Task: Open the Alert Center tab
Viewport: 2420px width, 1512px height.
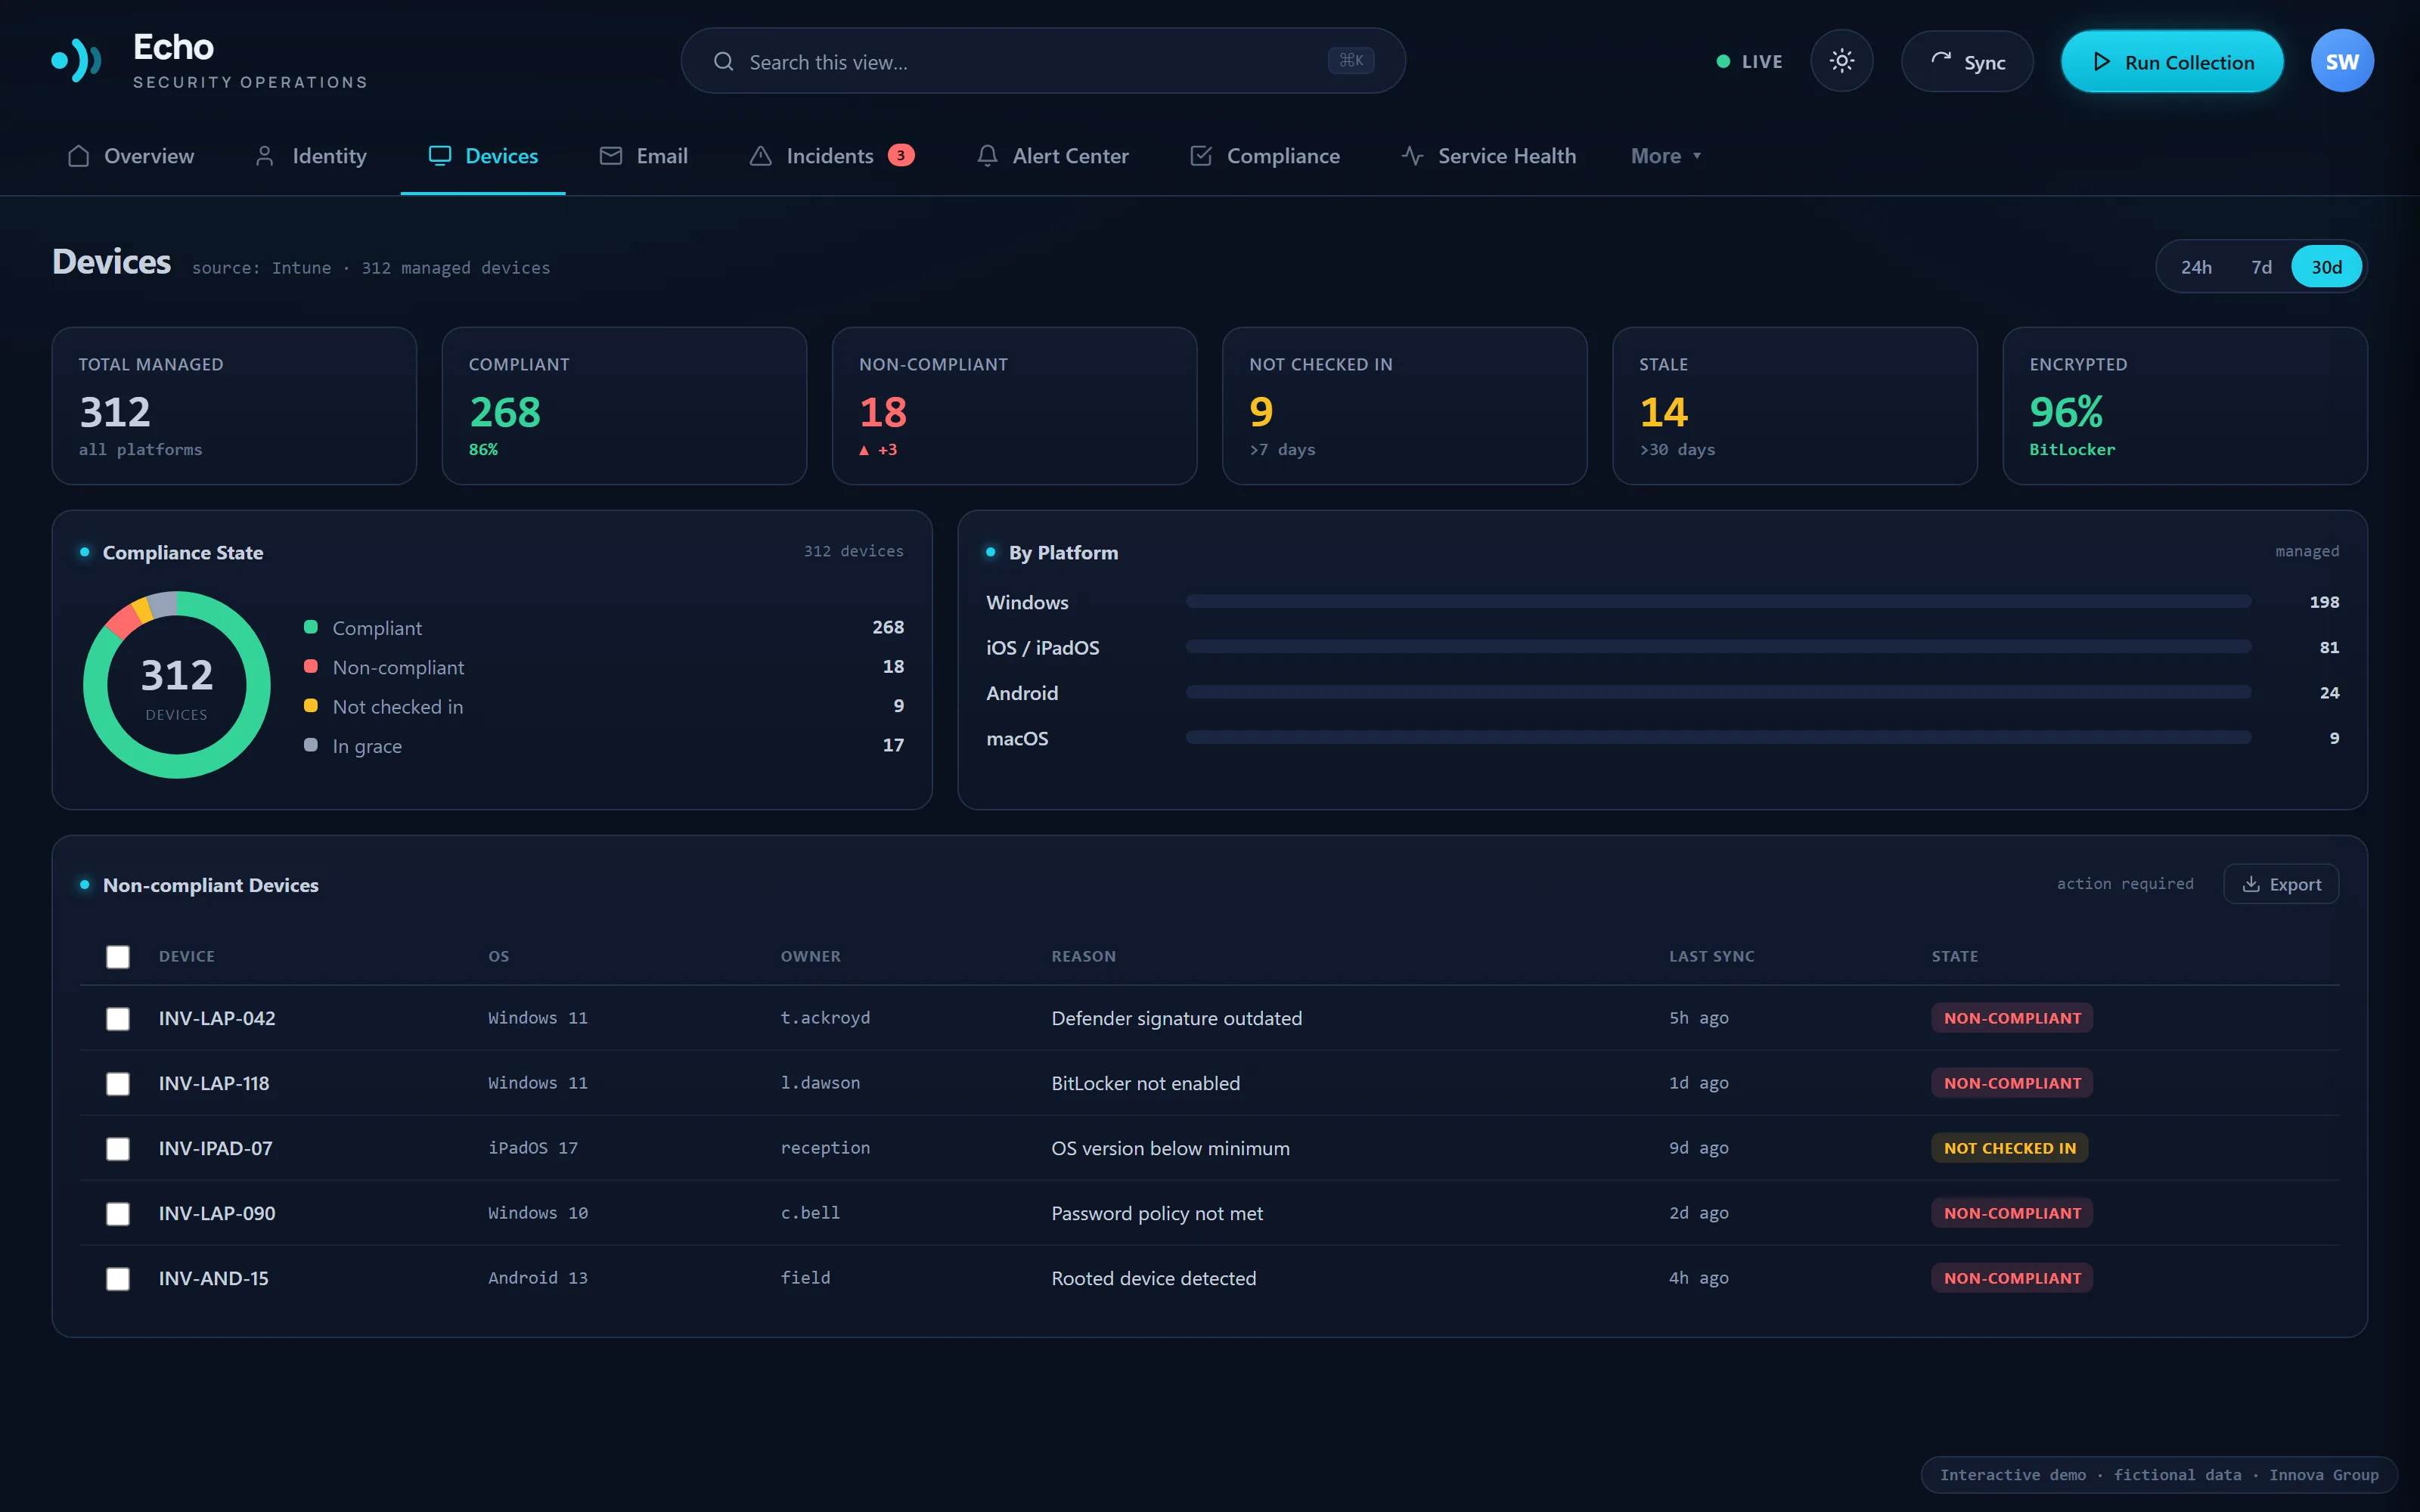Action: coord(1052,156)
